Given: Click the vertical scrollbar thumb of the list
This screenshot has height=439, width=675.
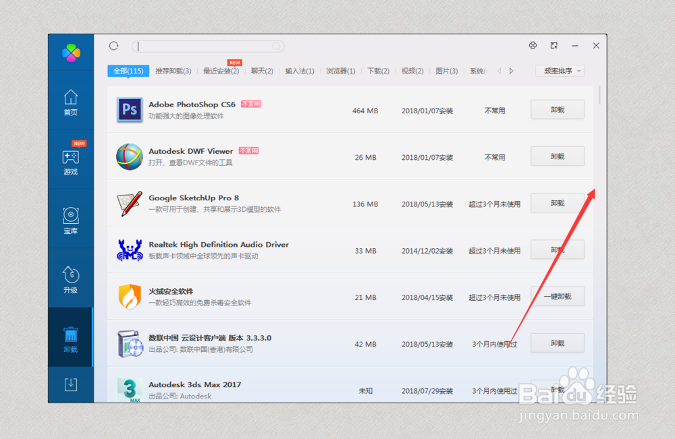Looking at the screenshot, I should [599, 96].
